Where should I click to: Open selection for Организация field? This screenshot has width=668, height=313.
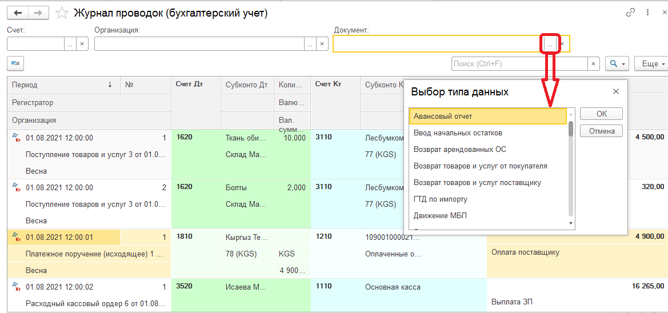(x=310, y=43)
